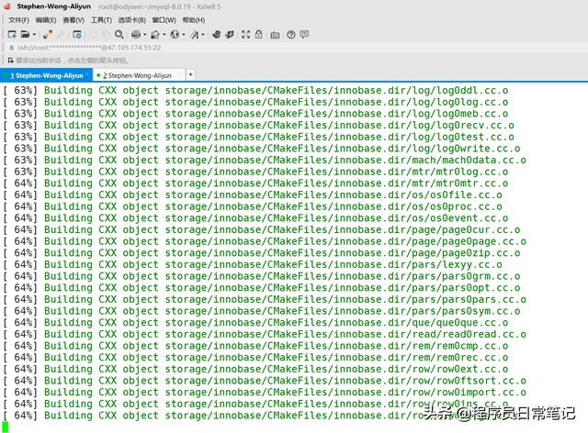Click the log0test.cc.o build line
Screen dimensions: 588x433
[259, 137]
